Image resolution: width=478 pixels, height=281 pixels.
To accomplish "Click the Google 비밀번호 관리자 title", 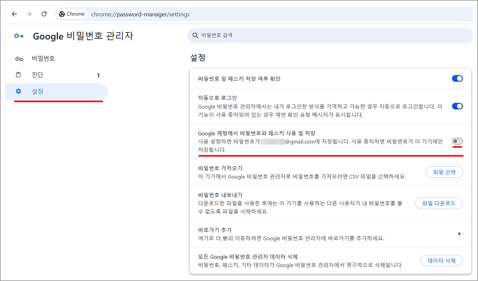I will click(83, 36).
